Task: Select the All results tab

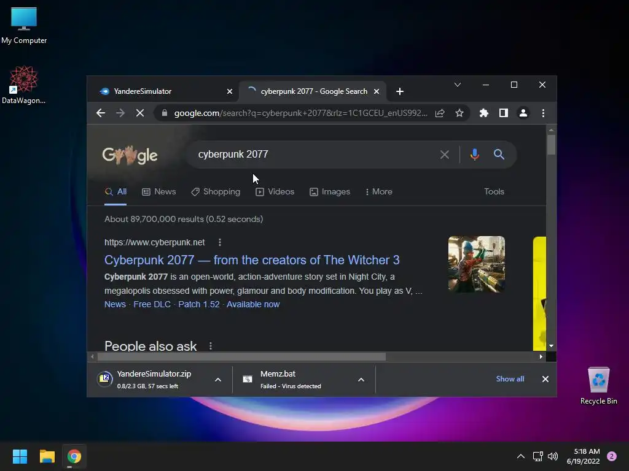Action: coord(115,192)
